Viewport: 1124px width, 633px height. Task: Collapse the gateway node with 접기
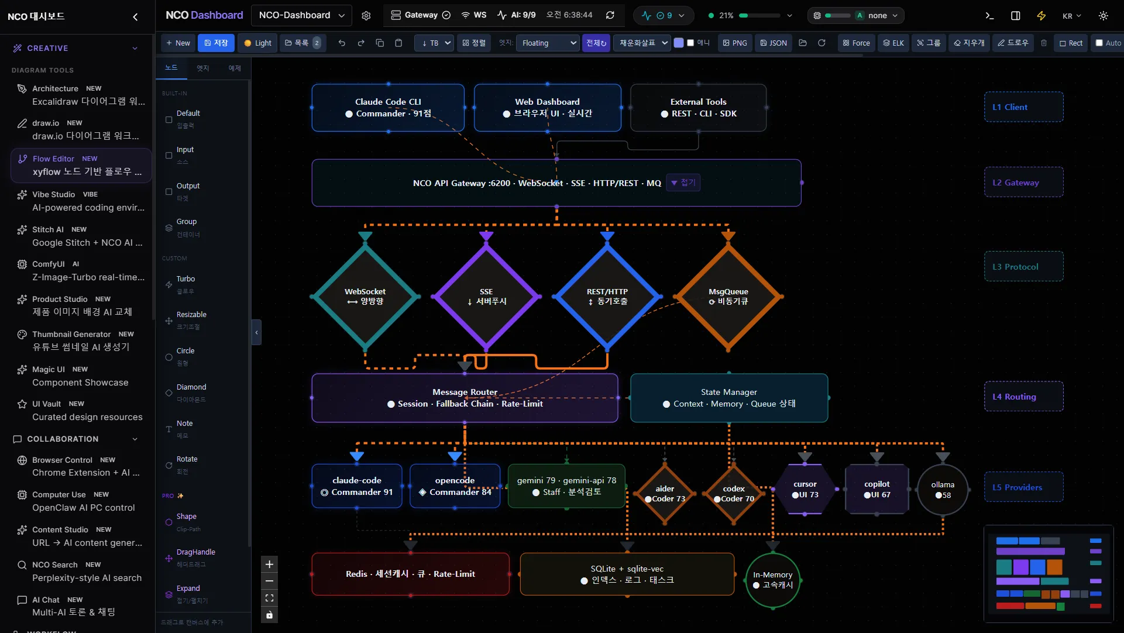(683, 183)
